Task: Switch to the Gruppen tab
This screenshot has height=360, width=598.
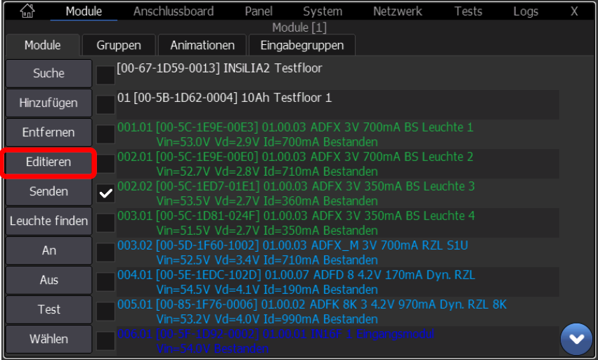Action: [119, 45]
